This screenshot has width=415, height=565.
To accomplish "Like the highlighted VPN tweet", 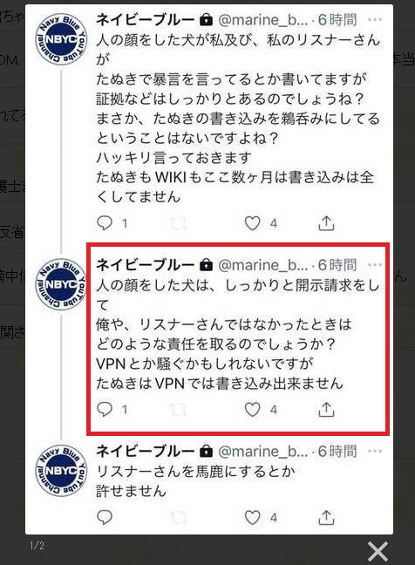I will (252, 409).
